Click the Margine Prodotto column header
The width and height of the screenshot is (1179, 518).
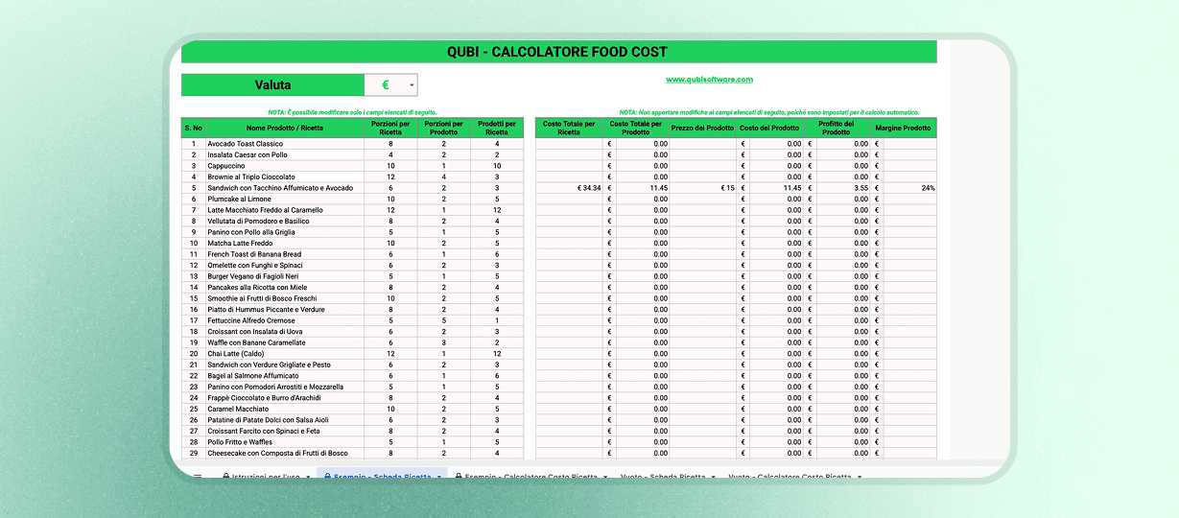click(903, 128)
